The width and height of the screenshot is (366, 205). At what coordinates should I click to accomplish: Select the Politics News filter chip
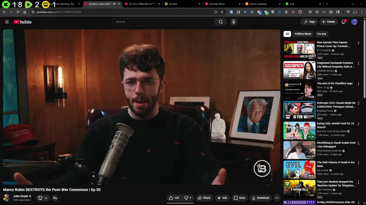point(303,34)
